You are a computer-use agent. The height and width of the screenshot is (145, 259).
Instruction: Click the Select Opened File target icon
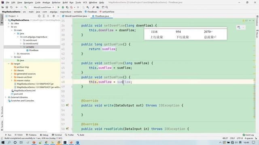tap(39, 16)
